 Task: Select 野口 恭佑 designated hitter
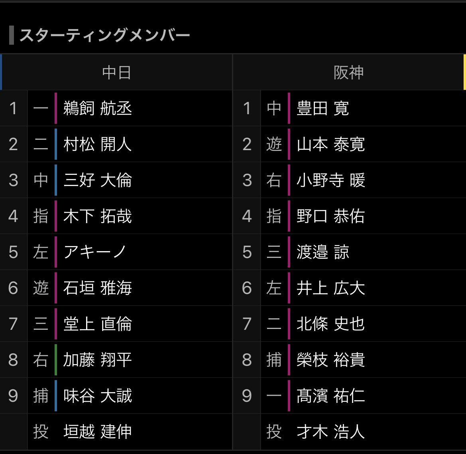point(331,216)
